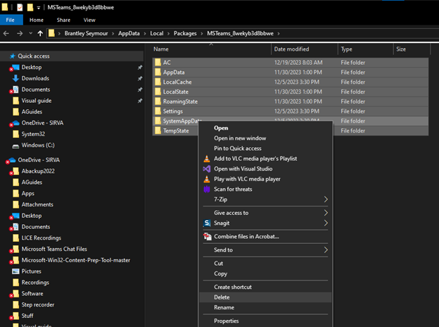Select the TempState folder row

291,130
